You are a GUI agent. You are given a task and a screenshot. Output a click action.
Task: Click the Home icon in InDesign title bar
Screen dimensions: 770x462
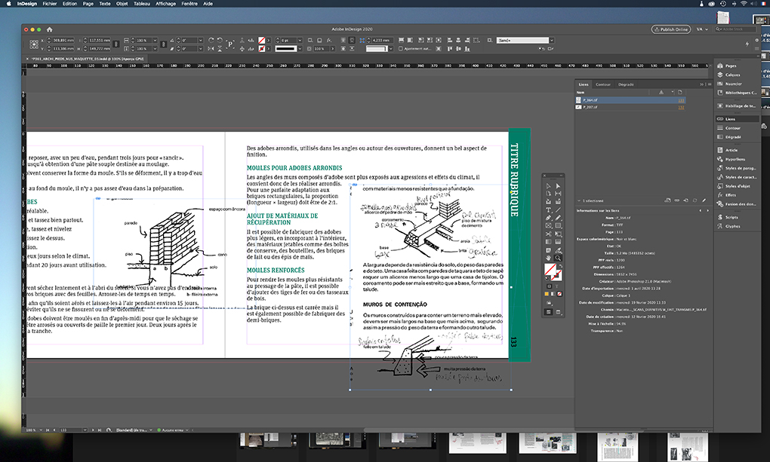coord(49,29)
